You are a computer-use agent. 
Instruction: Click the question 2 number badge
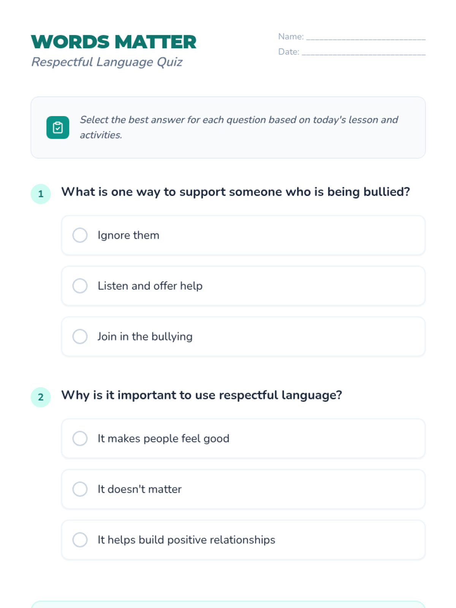pos(41,397)
